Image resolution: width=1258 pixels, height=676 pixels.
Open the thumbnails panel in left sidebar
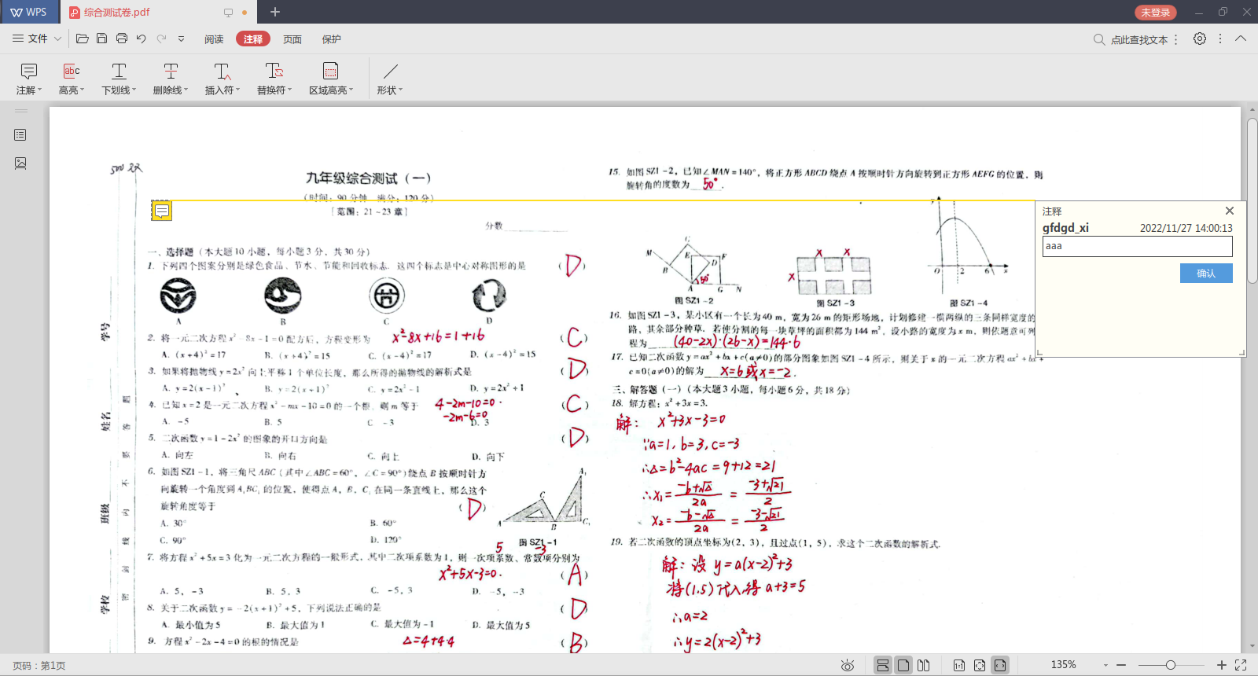[20, 163]
